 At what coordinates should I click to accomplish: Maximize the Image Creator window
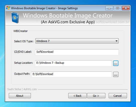point(117,8)
